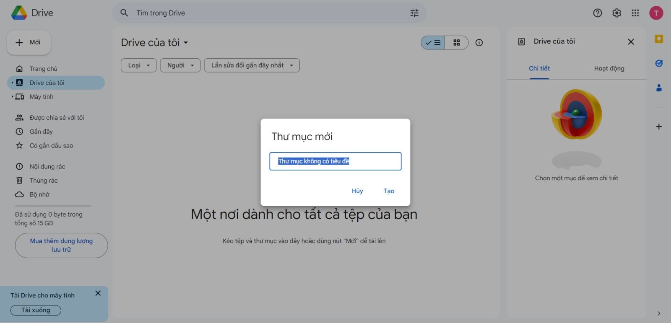Open advanced search filter options icon
The image size is (671, 323).
coord(414,13)
